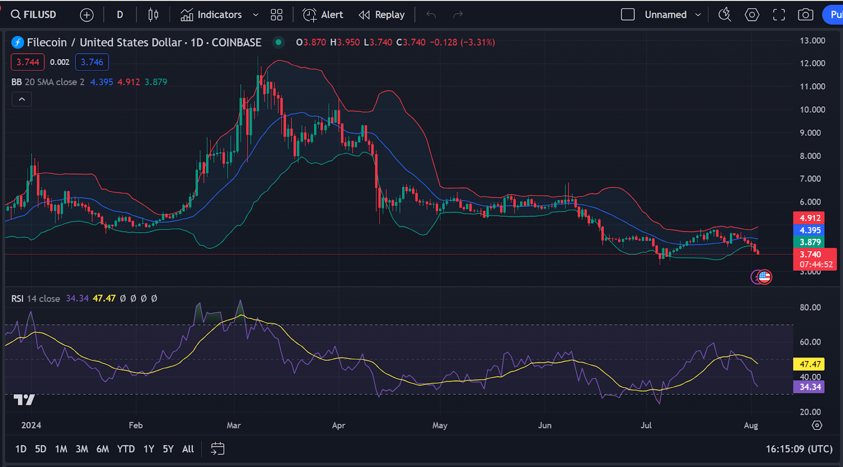Open the indicator templates grid icon
This screenshot has height=467, width=843.
277,15
